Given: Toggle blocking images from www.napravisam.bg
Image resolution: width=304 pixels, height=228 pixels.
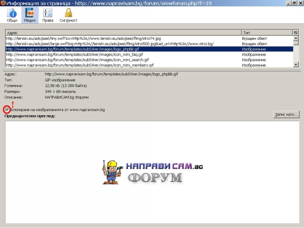Looking at the screenshot, I should tap(7, 110).
